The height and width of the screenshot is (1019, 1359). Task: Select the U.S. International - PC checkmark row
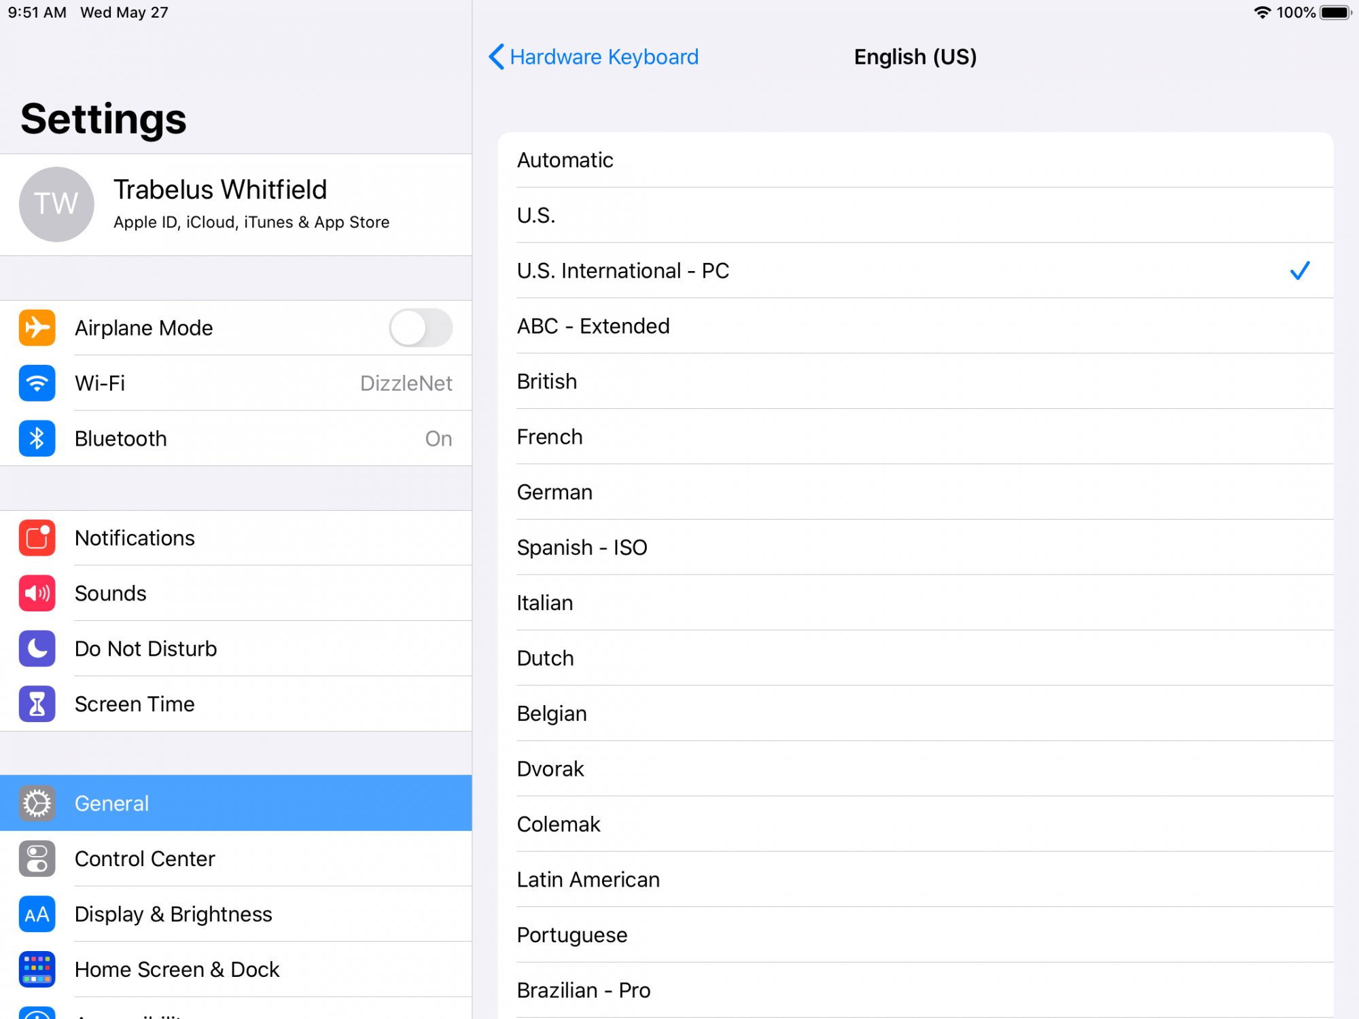point(915,271)
